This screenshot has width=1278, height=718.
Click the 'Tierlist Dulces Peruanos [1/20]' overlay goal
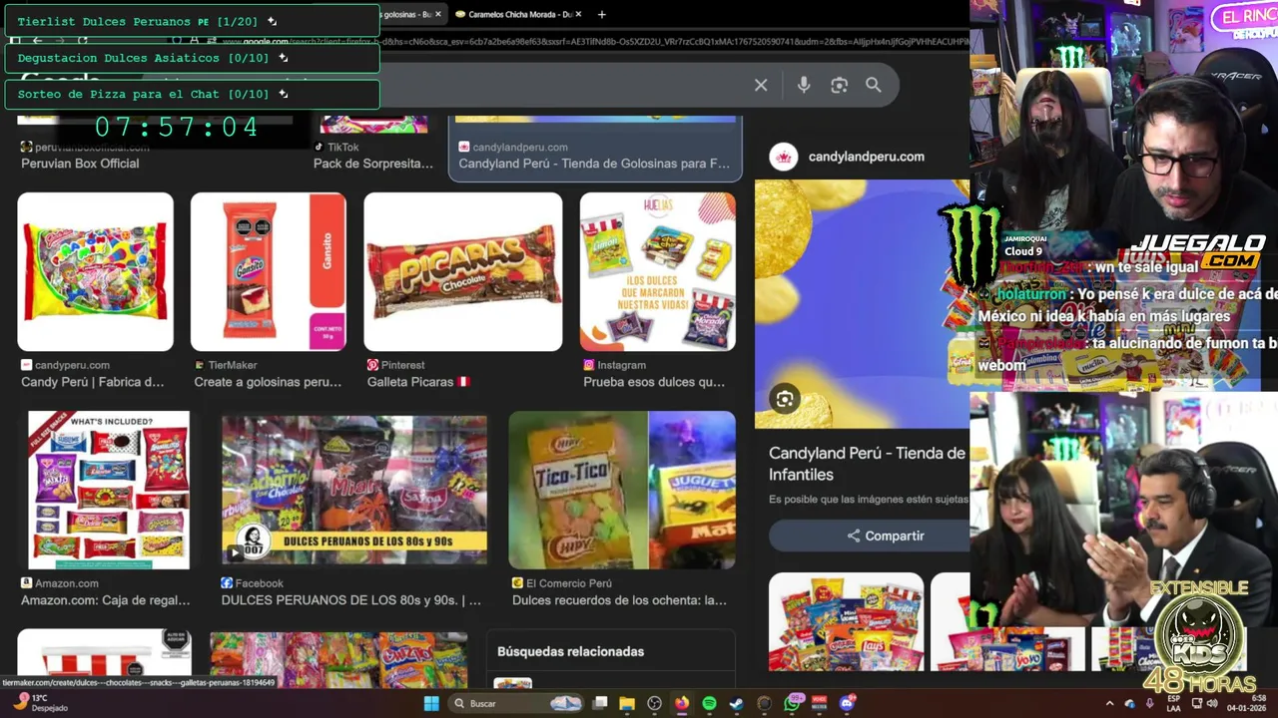193,21
